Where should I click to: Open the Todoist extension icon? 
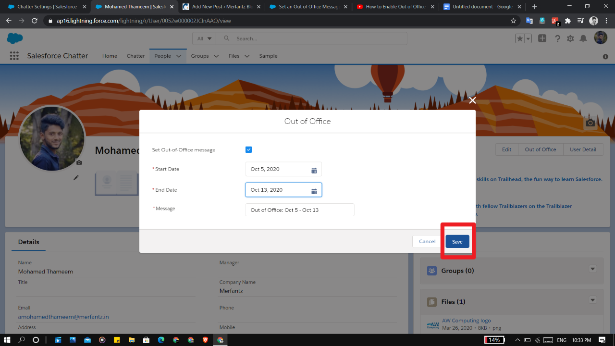[555, 21]
